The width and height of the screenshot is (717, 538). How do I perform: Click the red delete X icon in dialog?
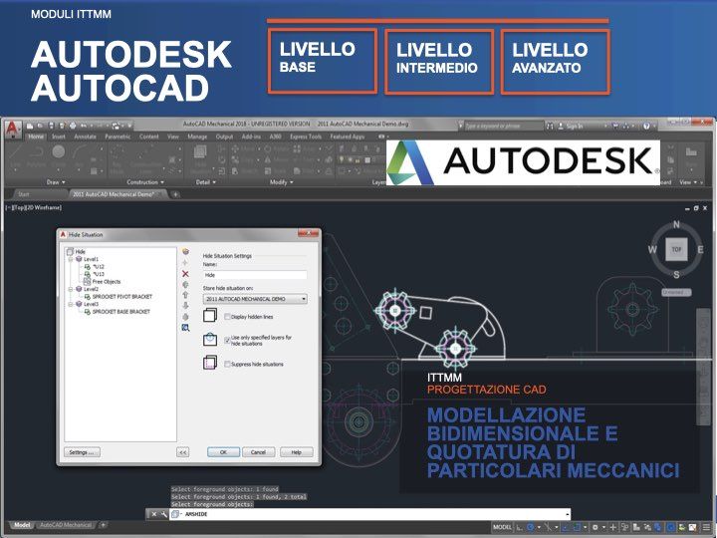coord(185,273)
